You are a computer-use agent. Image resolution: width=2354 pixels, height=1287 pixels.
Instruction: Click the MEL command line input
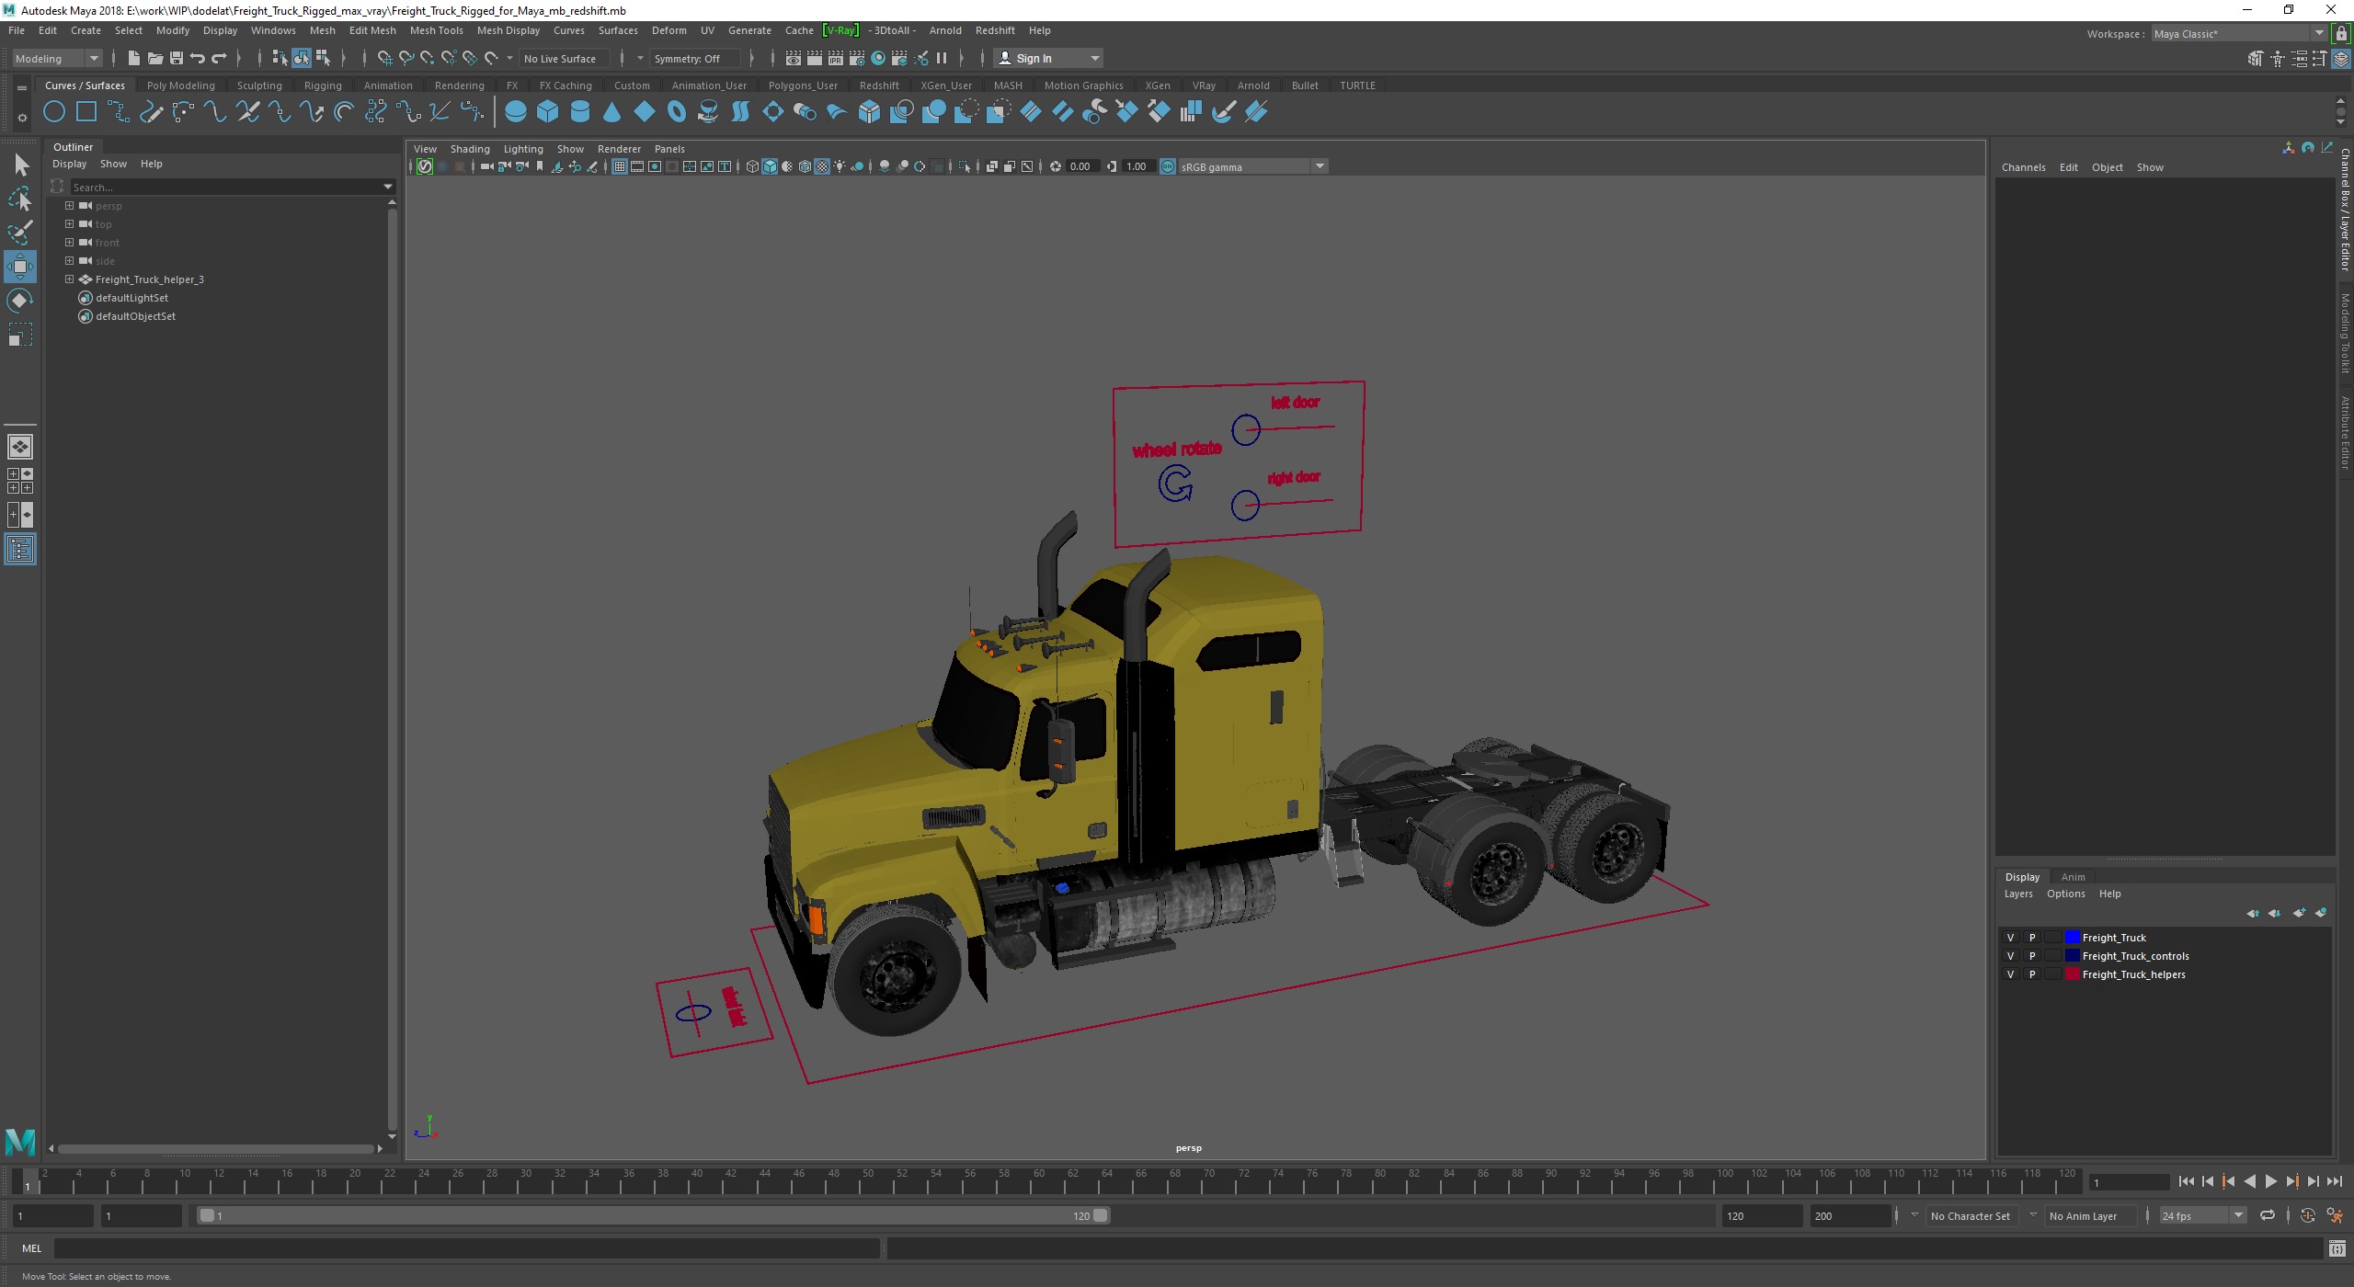(466, 1248)
